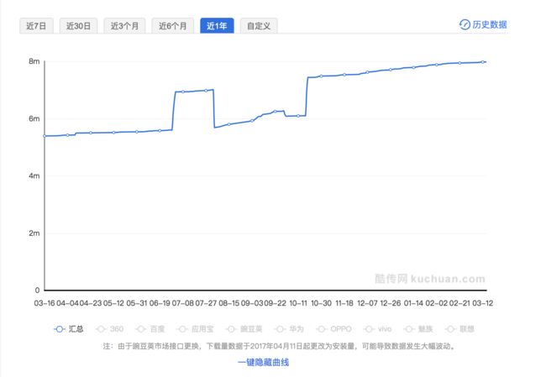This screenshot has height=377, width=546.
Task: Open the 历史数据 history data link
Action: pyautogui.click(x=483, y=24)
